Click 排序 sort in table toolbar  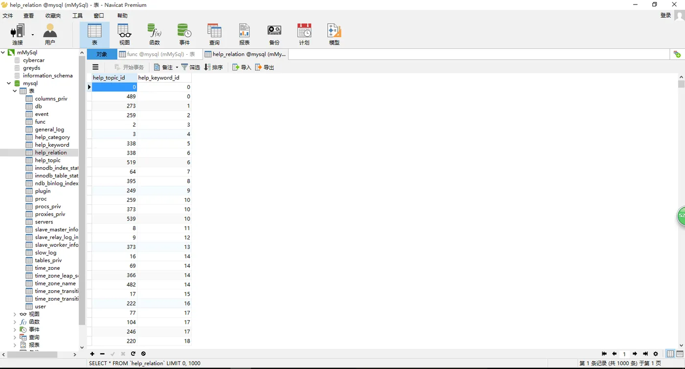pos(213,67)
